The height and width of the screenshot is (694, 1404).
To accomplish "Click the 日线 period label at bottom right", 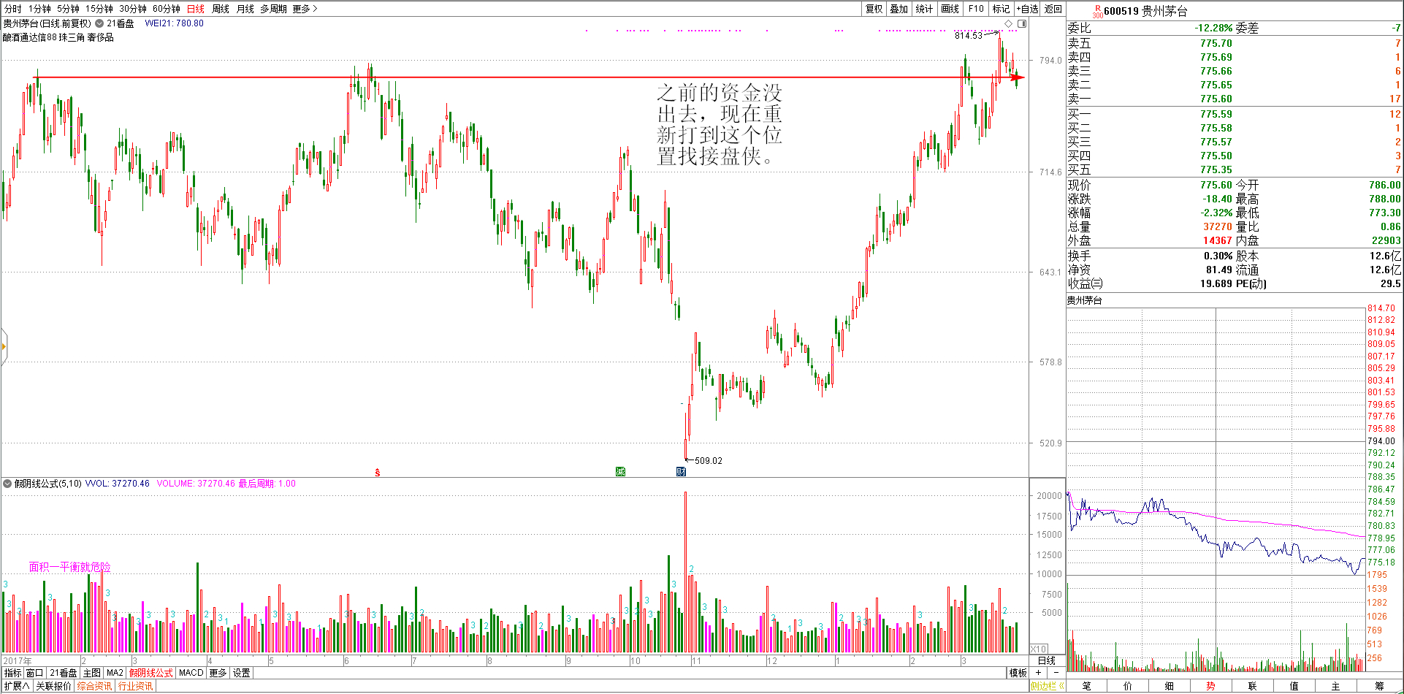I will coord(1047,660).
